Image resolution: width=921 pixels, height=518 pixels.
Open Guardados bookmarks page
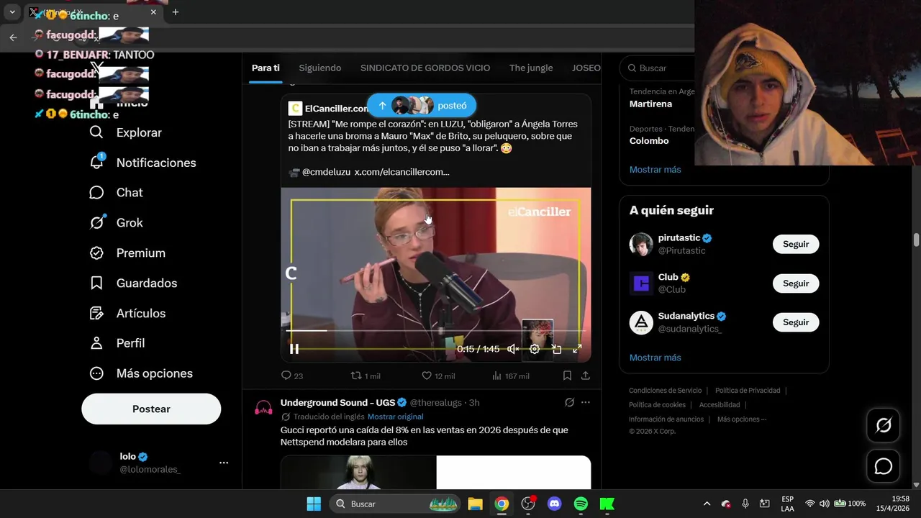click(132, 283)
